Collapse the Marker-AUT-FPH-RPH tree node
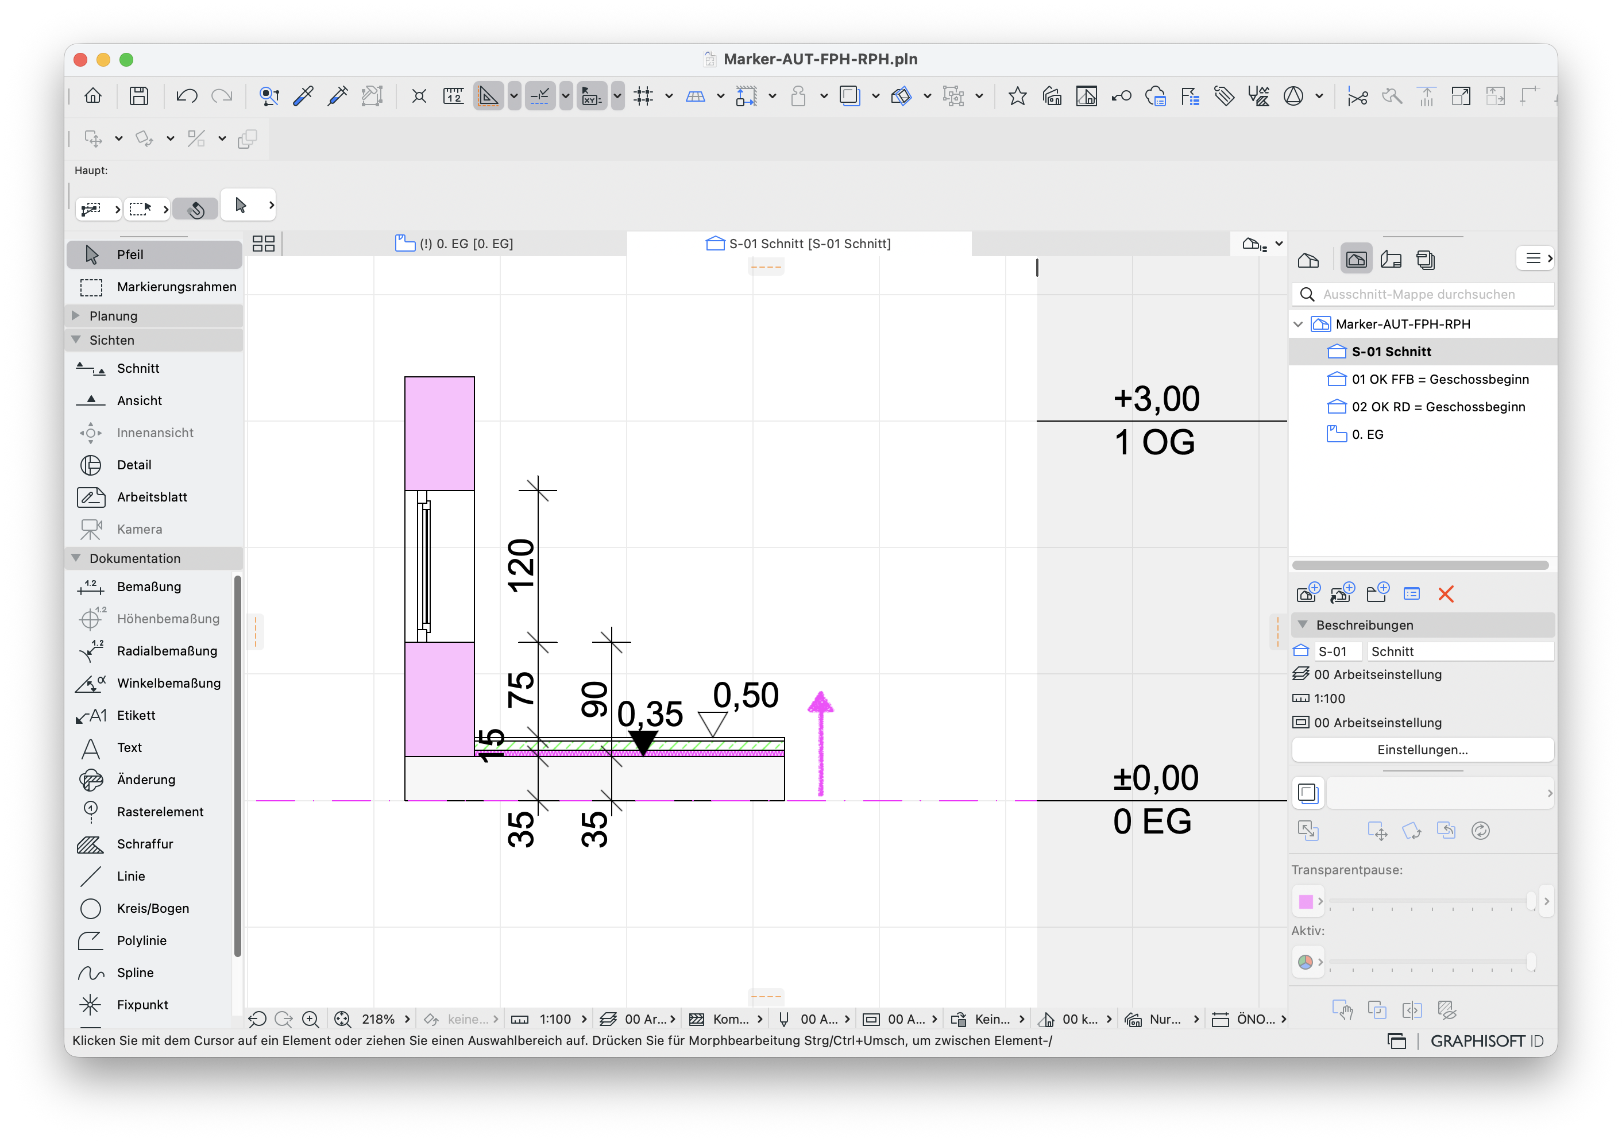 click(1299, 325)
